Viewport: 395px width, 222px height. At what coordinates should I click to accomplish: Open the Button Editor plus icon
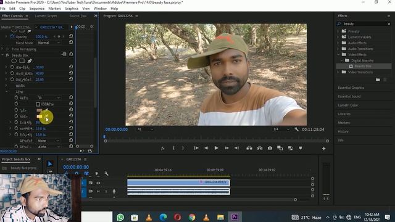point(323,149)
